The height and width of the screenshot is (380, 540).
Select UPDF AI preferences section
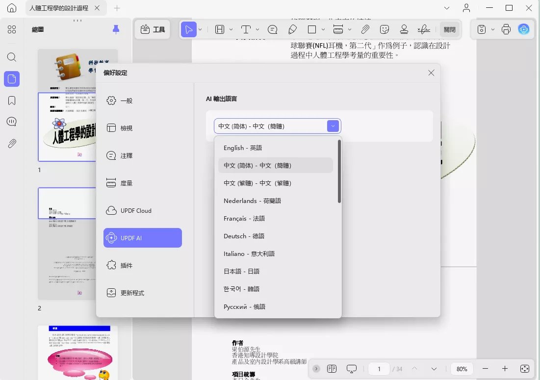point(143,238)
